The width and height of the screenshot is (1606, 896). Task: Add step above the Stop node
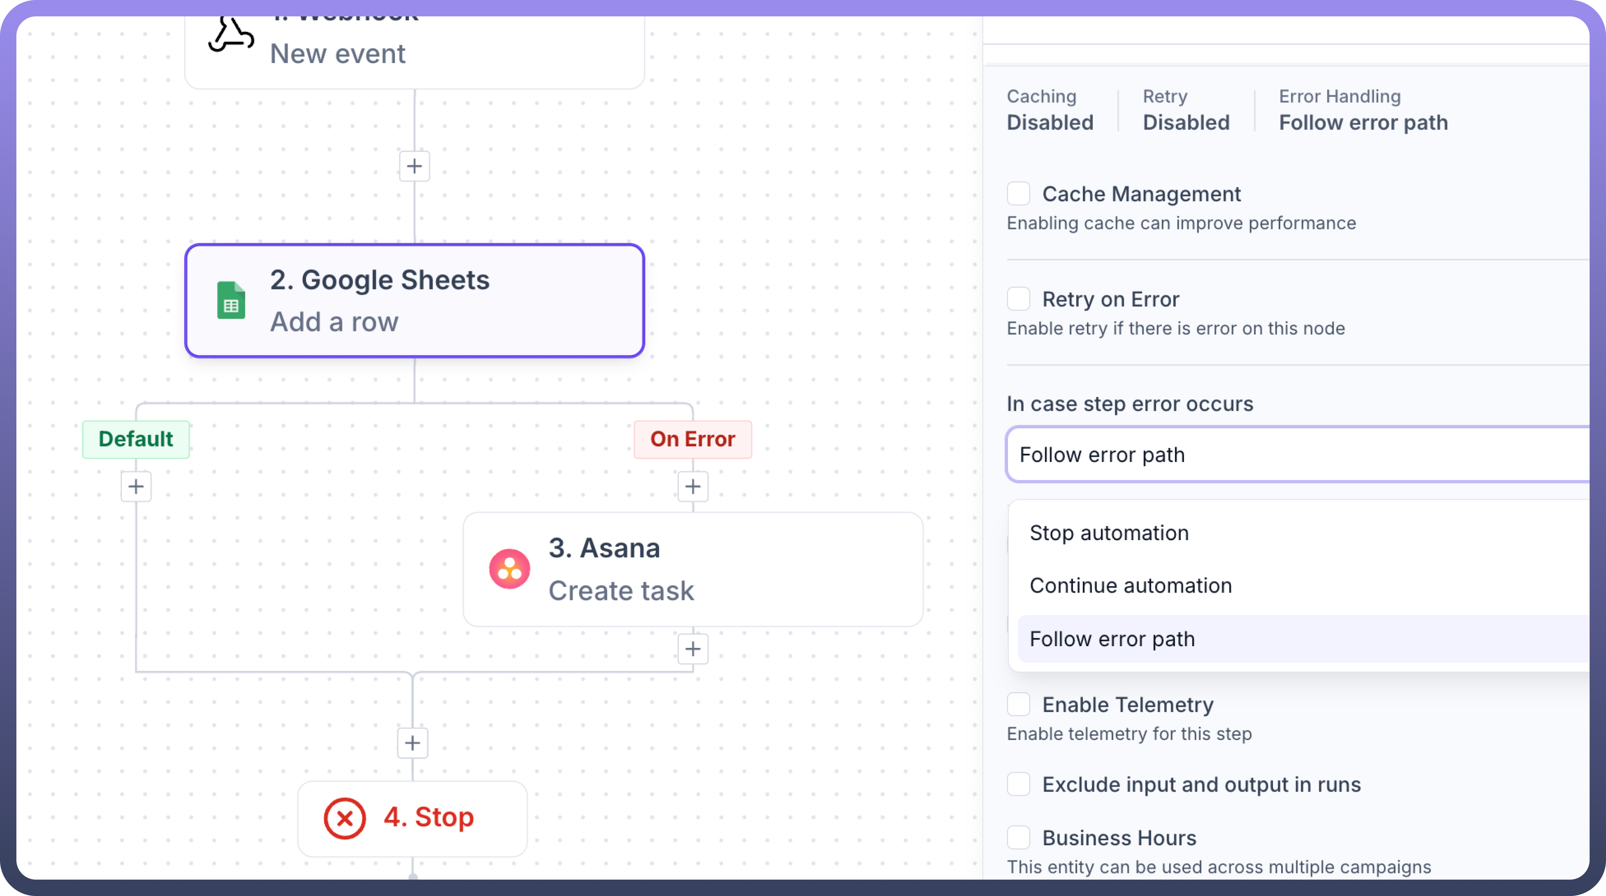pyautogui.click(x=413, y=743)
